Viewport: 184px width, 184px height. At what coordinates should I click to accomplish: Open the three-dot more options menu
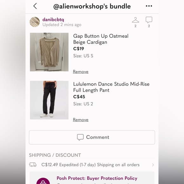(149, 6)
